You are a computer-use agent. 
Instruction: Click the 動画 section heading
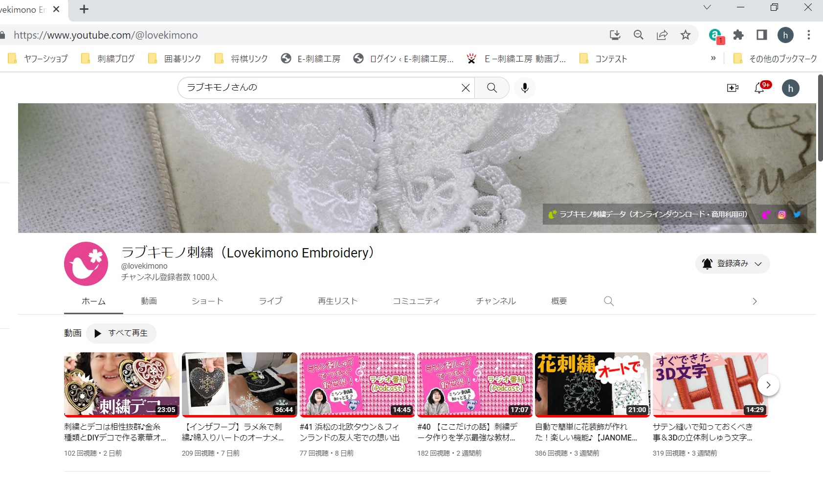click(x=72, y=333)
